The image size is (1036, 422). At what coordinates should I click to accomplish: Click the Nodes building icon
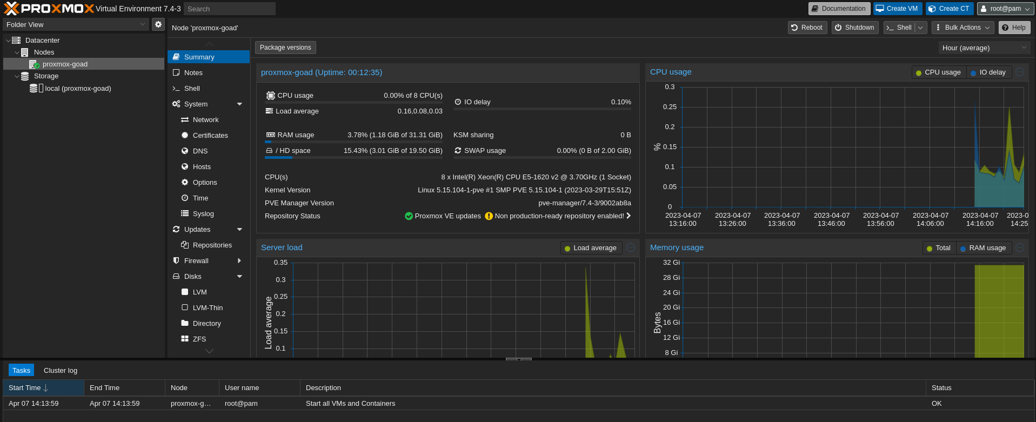coord(24,52)
